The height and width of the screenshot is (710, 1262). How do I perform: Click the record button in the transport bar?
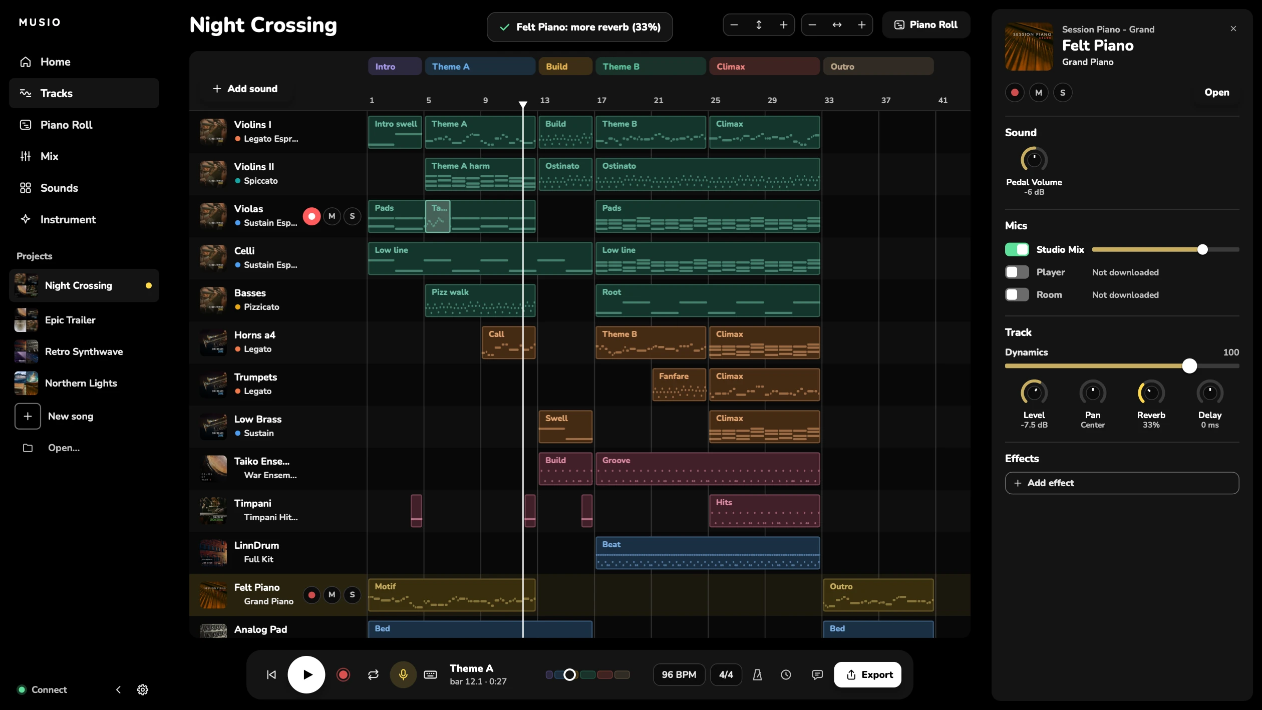point(343,674)
